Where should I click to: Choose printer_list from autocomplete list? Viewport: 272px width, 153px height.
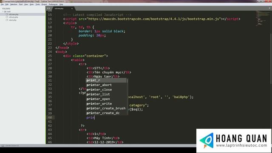(x=106, y=94)
